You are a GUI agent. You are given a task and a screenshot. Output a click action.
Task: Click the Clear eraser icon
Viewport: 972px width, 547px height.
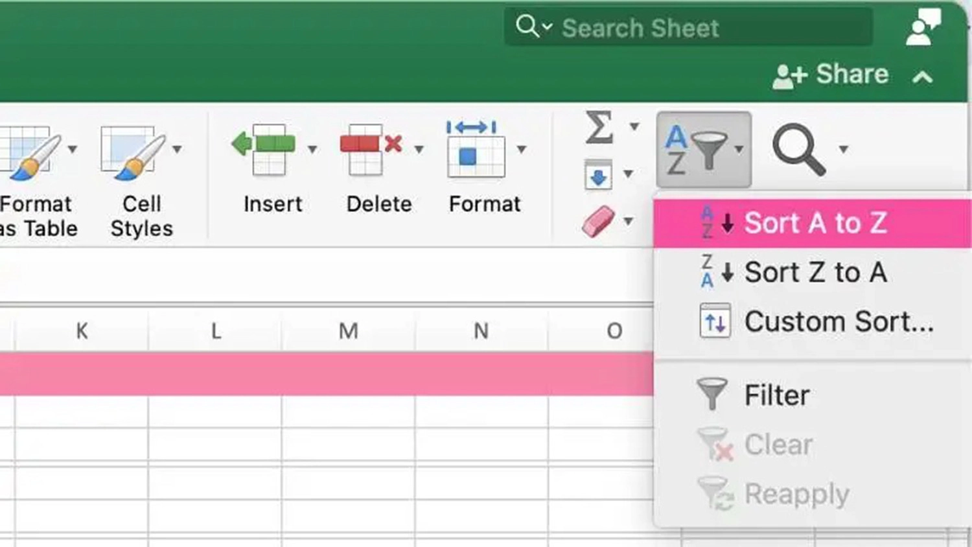(x=599, y=222)
